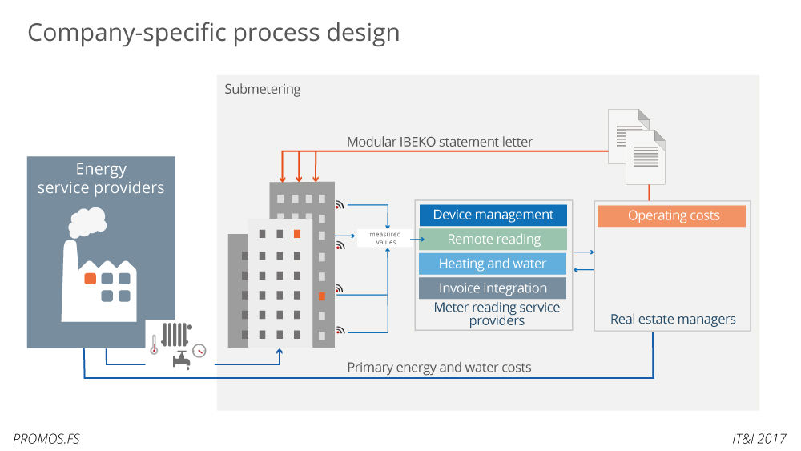Click the measured values label

[x=385, y=238]
